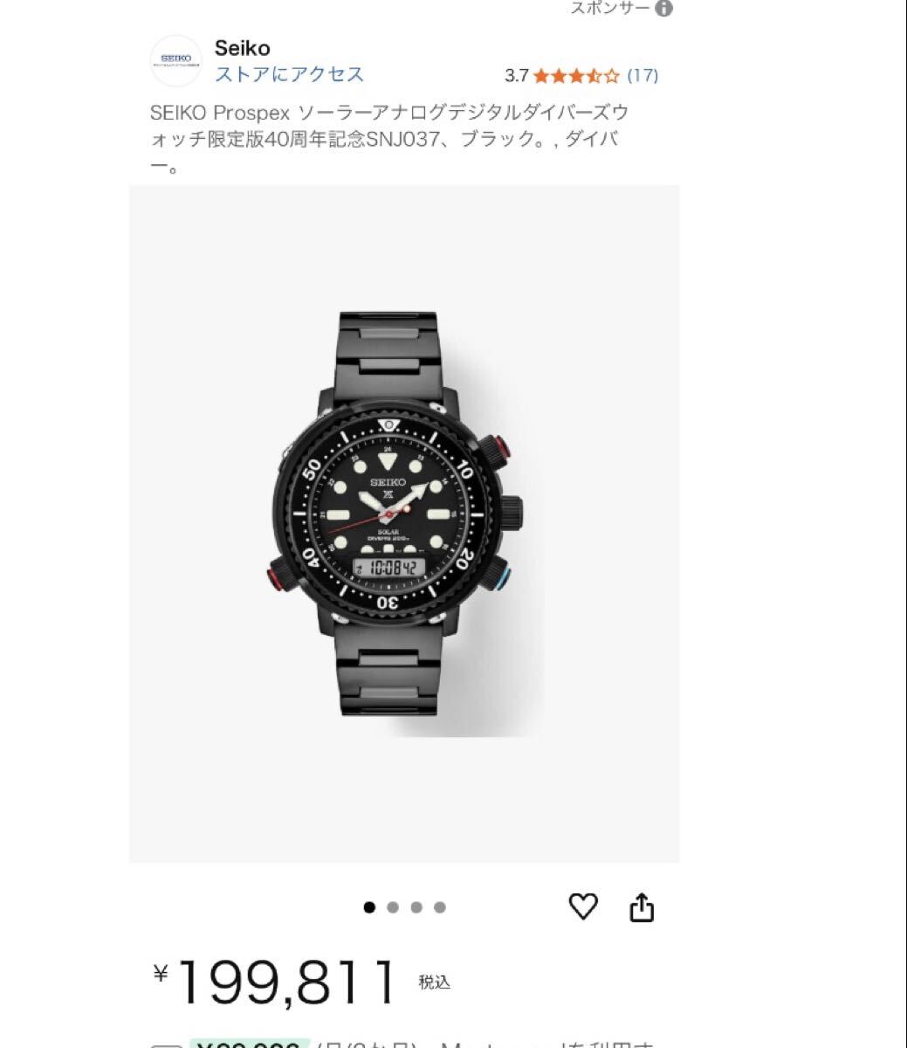Open the SEIKO Prospex product title text
The height and width of the screenshot is (1048, 907).
click(390, 138)
